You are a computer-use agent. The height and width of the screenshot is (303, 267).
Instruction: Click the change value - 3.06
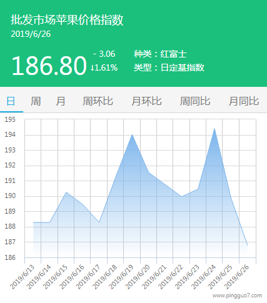(x=104, y=54)
